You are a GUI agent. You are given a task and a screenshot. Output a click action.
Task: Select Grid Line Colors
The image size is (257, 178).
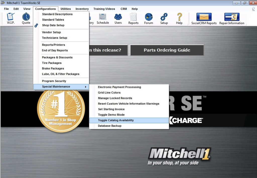tap(129, 93)
